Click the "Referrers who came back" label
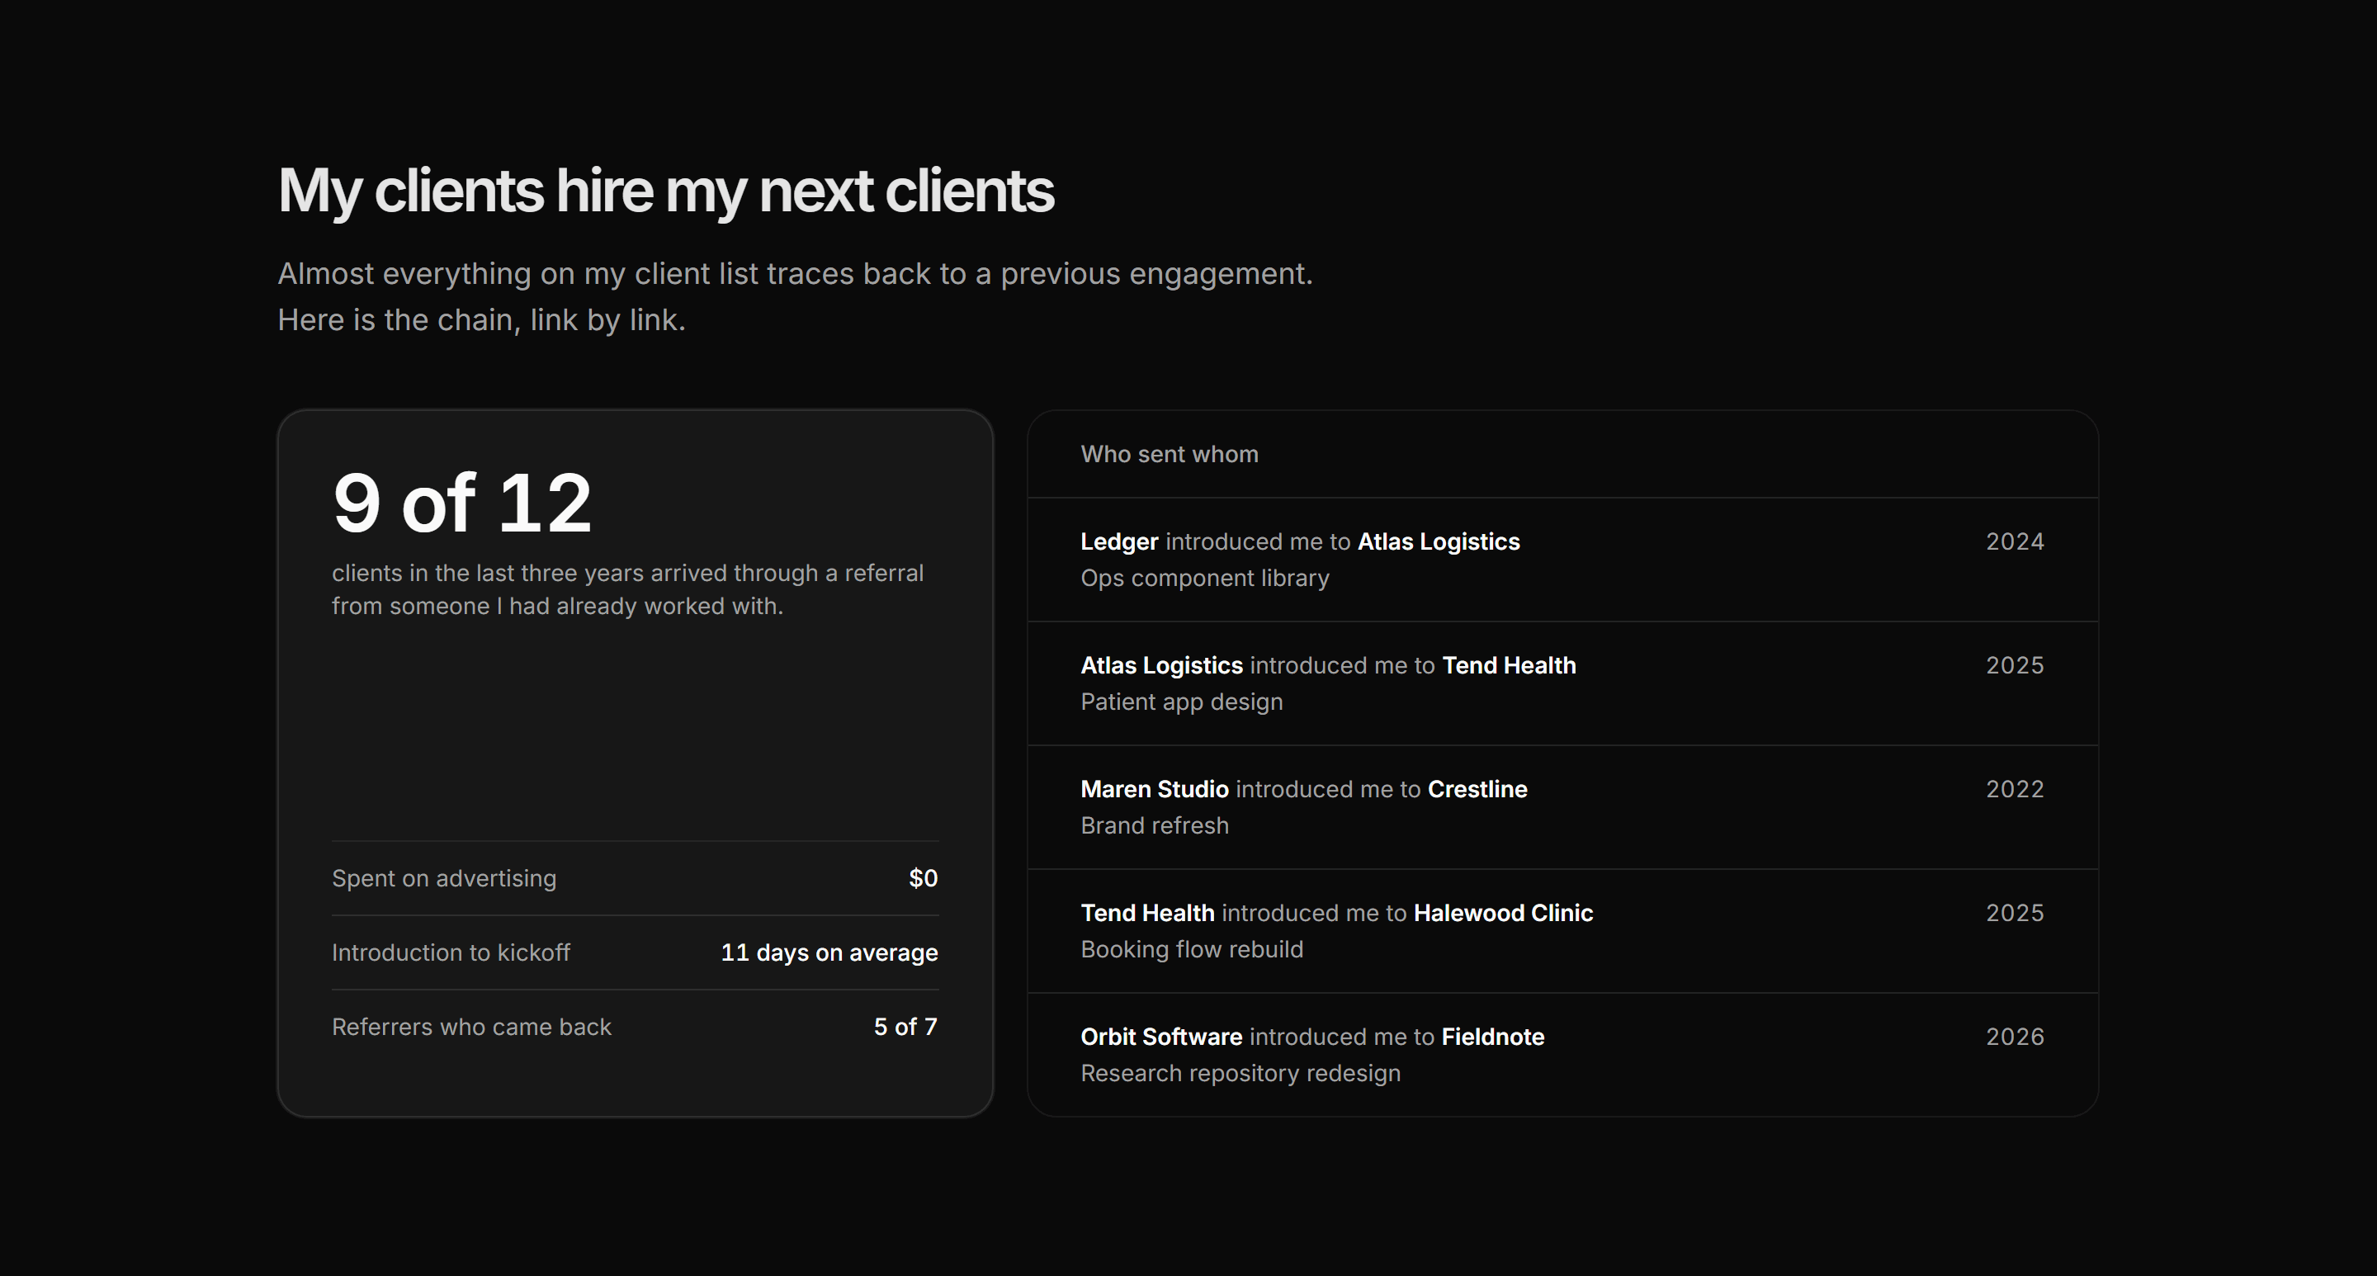2377x1276 pixels. pos(471,1027)
